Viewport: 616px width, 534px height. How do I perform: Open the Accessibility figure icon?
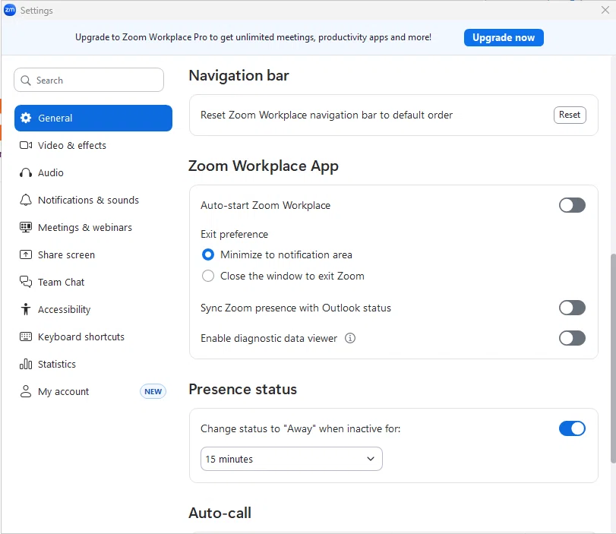coord(26,309)
